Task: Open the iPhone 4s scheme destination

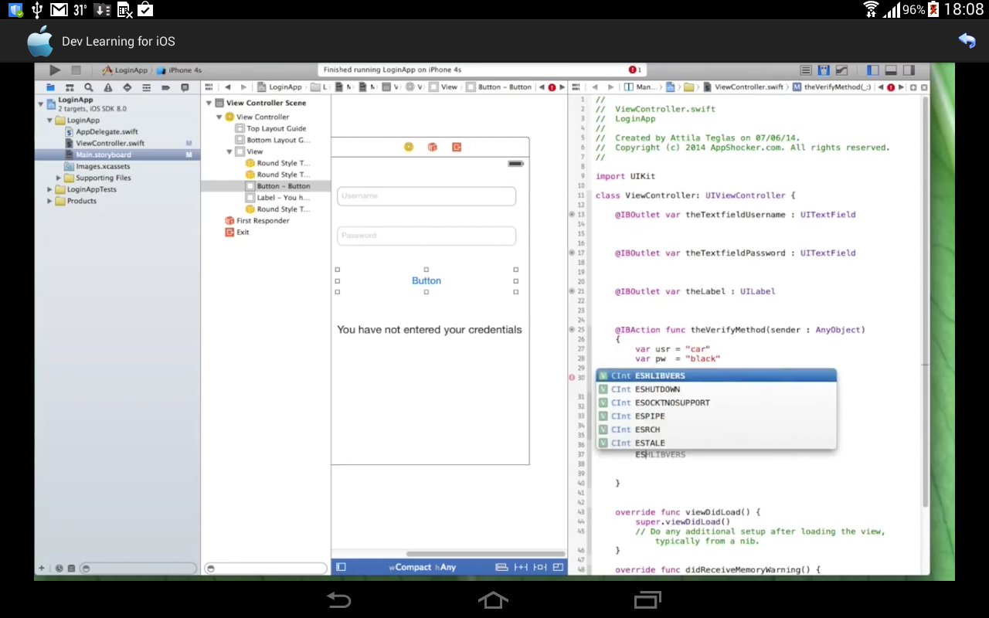Action: point(179,70)
